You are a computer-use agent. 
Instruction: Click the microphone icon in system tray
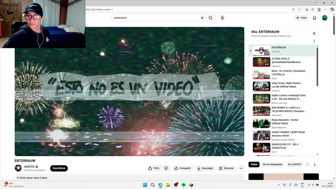pos(290,185)
